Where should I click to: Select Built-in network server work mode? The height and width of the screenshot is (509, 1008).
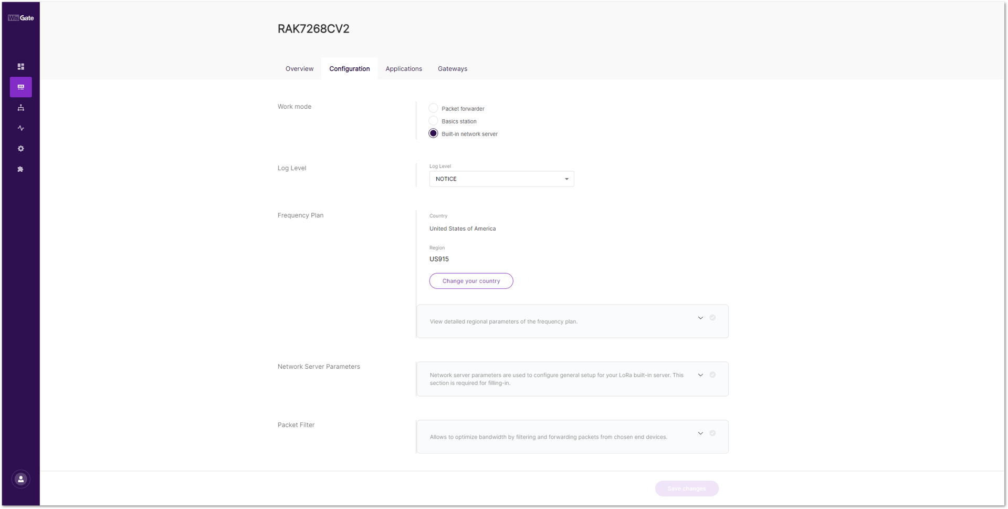[x=433, y=133]
